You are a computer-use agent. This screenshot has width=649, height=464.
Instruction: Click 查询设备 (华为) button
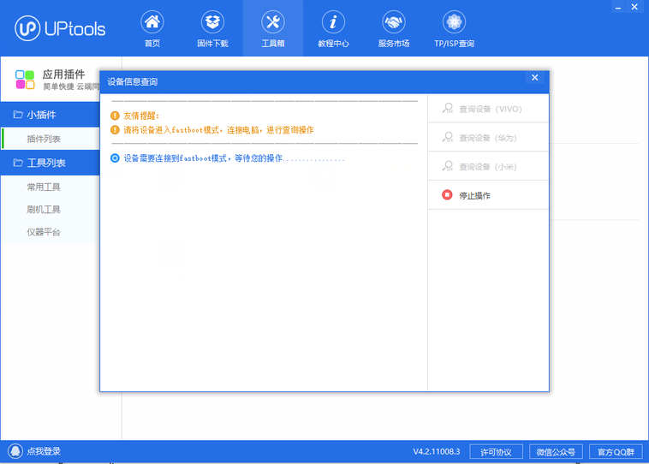(x=488, y=138)
